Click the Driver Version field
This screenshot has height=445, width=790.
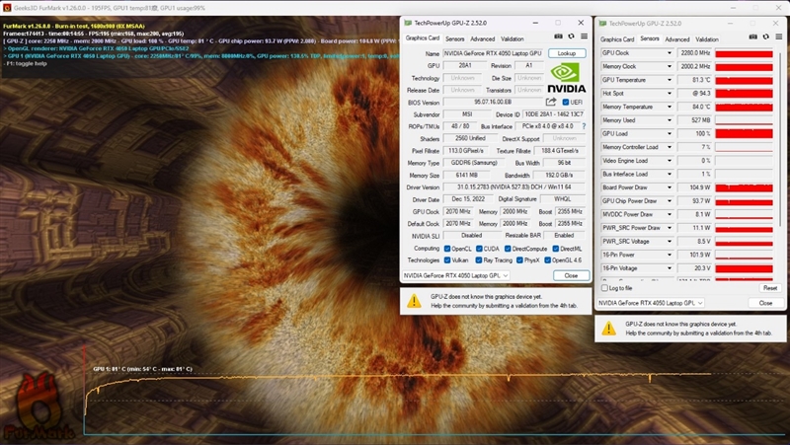pos(513,186)
